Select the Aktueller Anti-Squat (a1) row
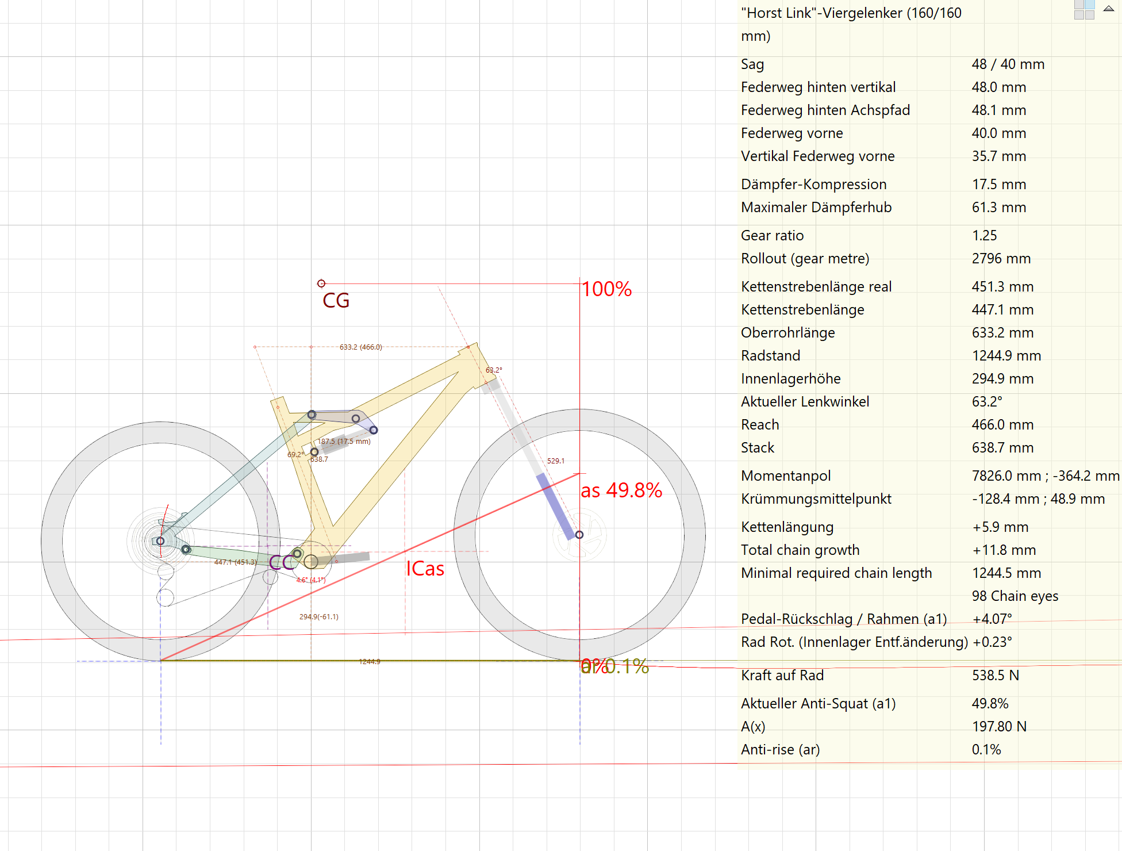 pyautogui.click(x=818, y=704)
